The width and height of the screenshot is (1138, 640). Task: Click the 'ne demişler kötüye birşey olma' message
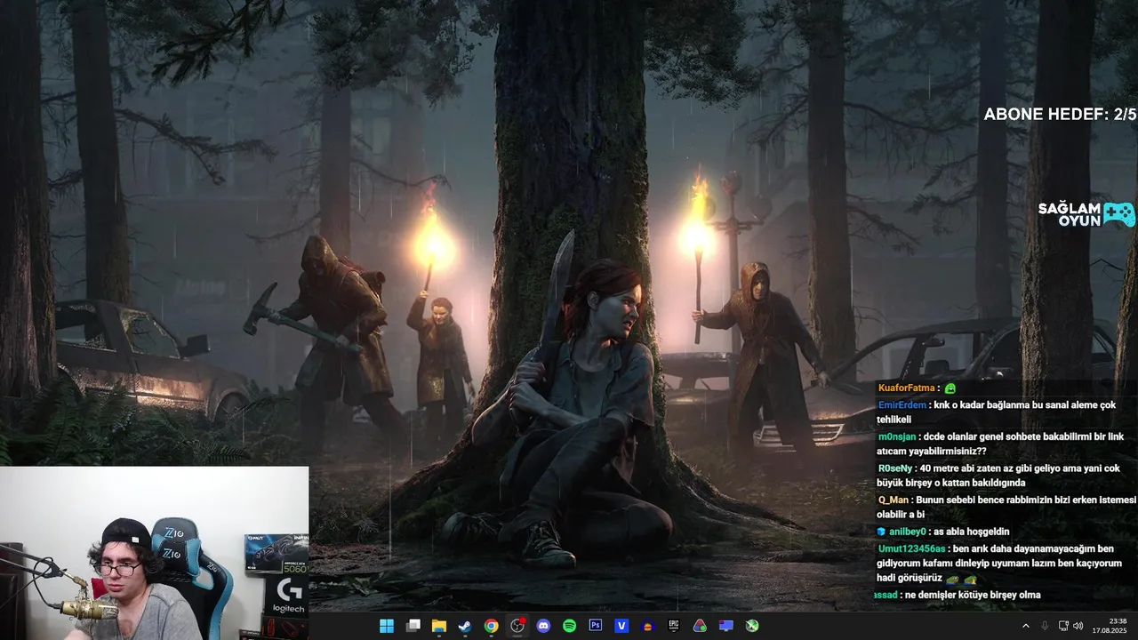(971, 595)
